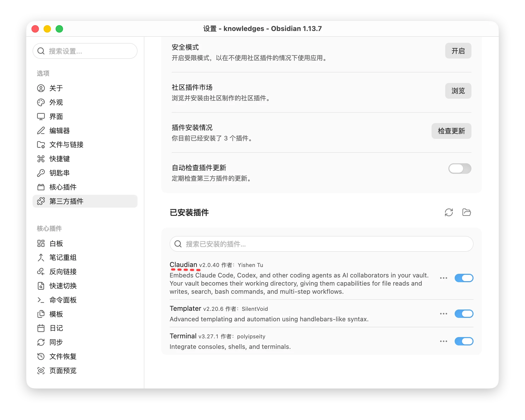Click the grid icon beside 白板
Image resolution: width=525 pixels, height=420 pixels.
pos(41,243)
